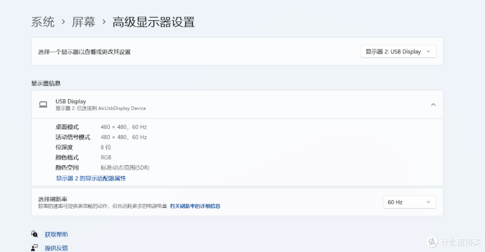Screen dimensions: 485x252
Task: Click the USB Display device name
Action: coord(71,101)
